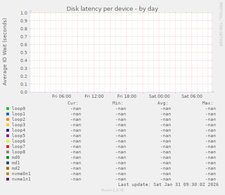Click the red loop7 legend color swatch
The image size is (225, 195).
click(8, 147)
